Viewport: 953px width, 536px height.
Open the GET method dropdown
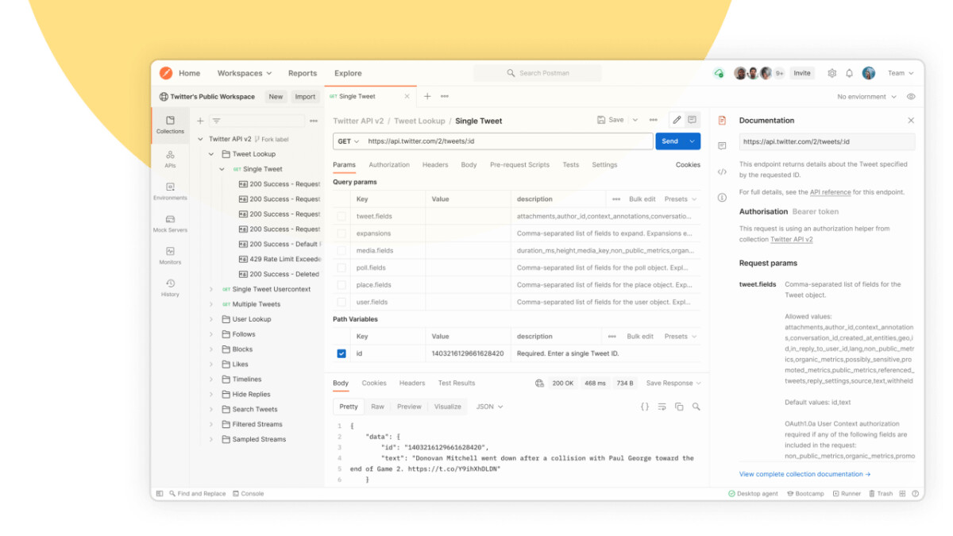[348, 141]
